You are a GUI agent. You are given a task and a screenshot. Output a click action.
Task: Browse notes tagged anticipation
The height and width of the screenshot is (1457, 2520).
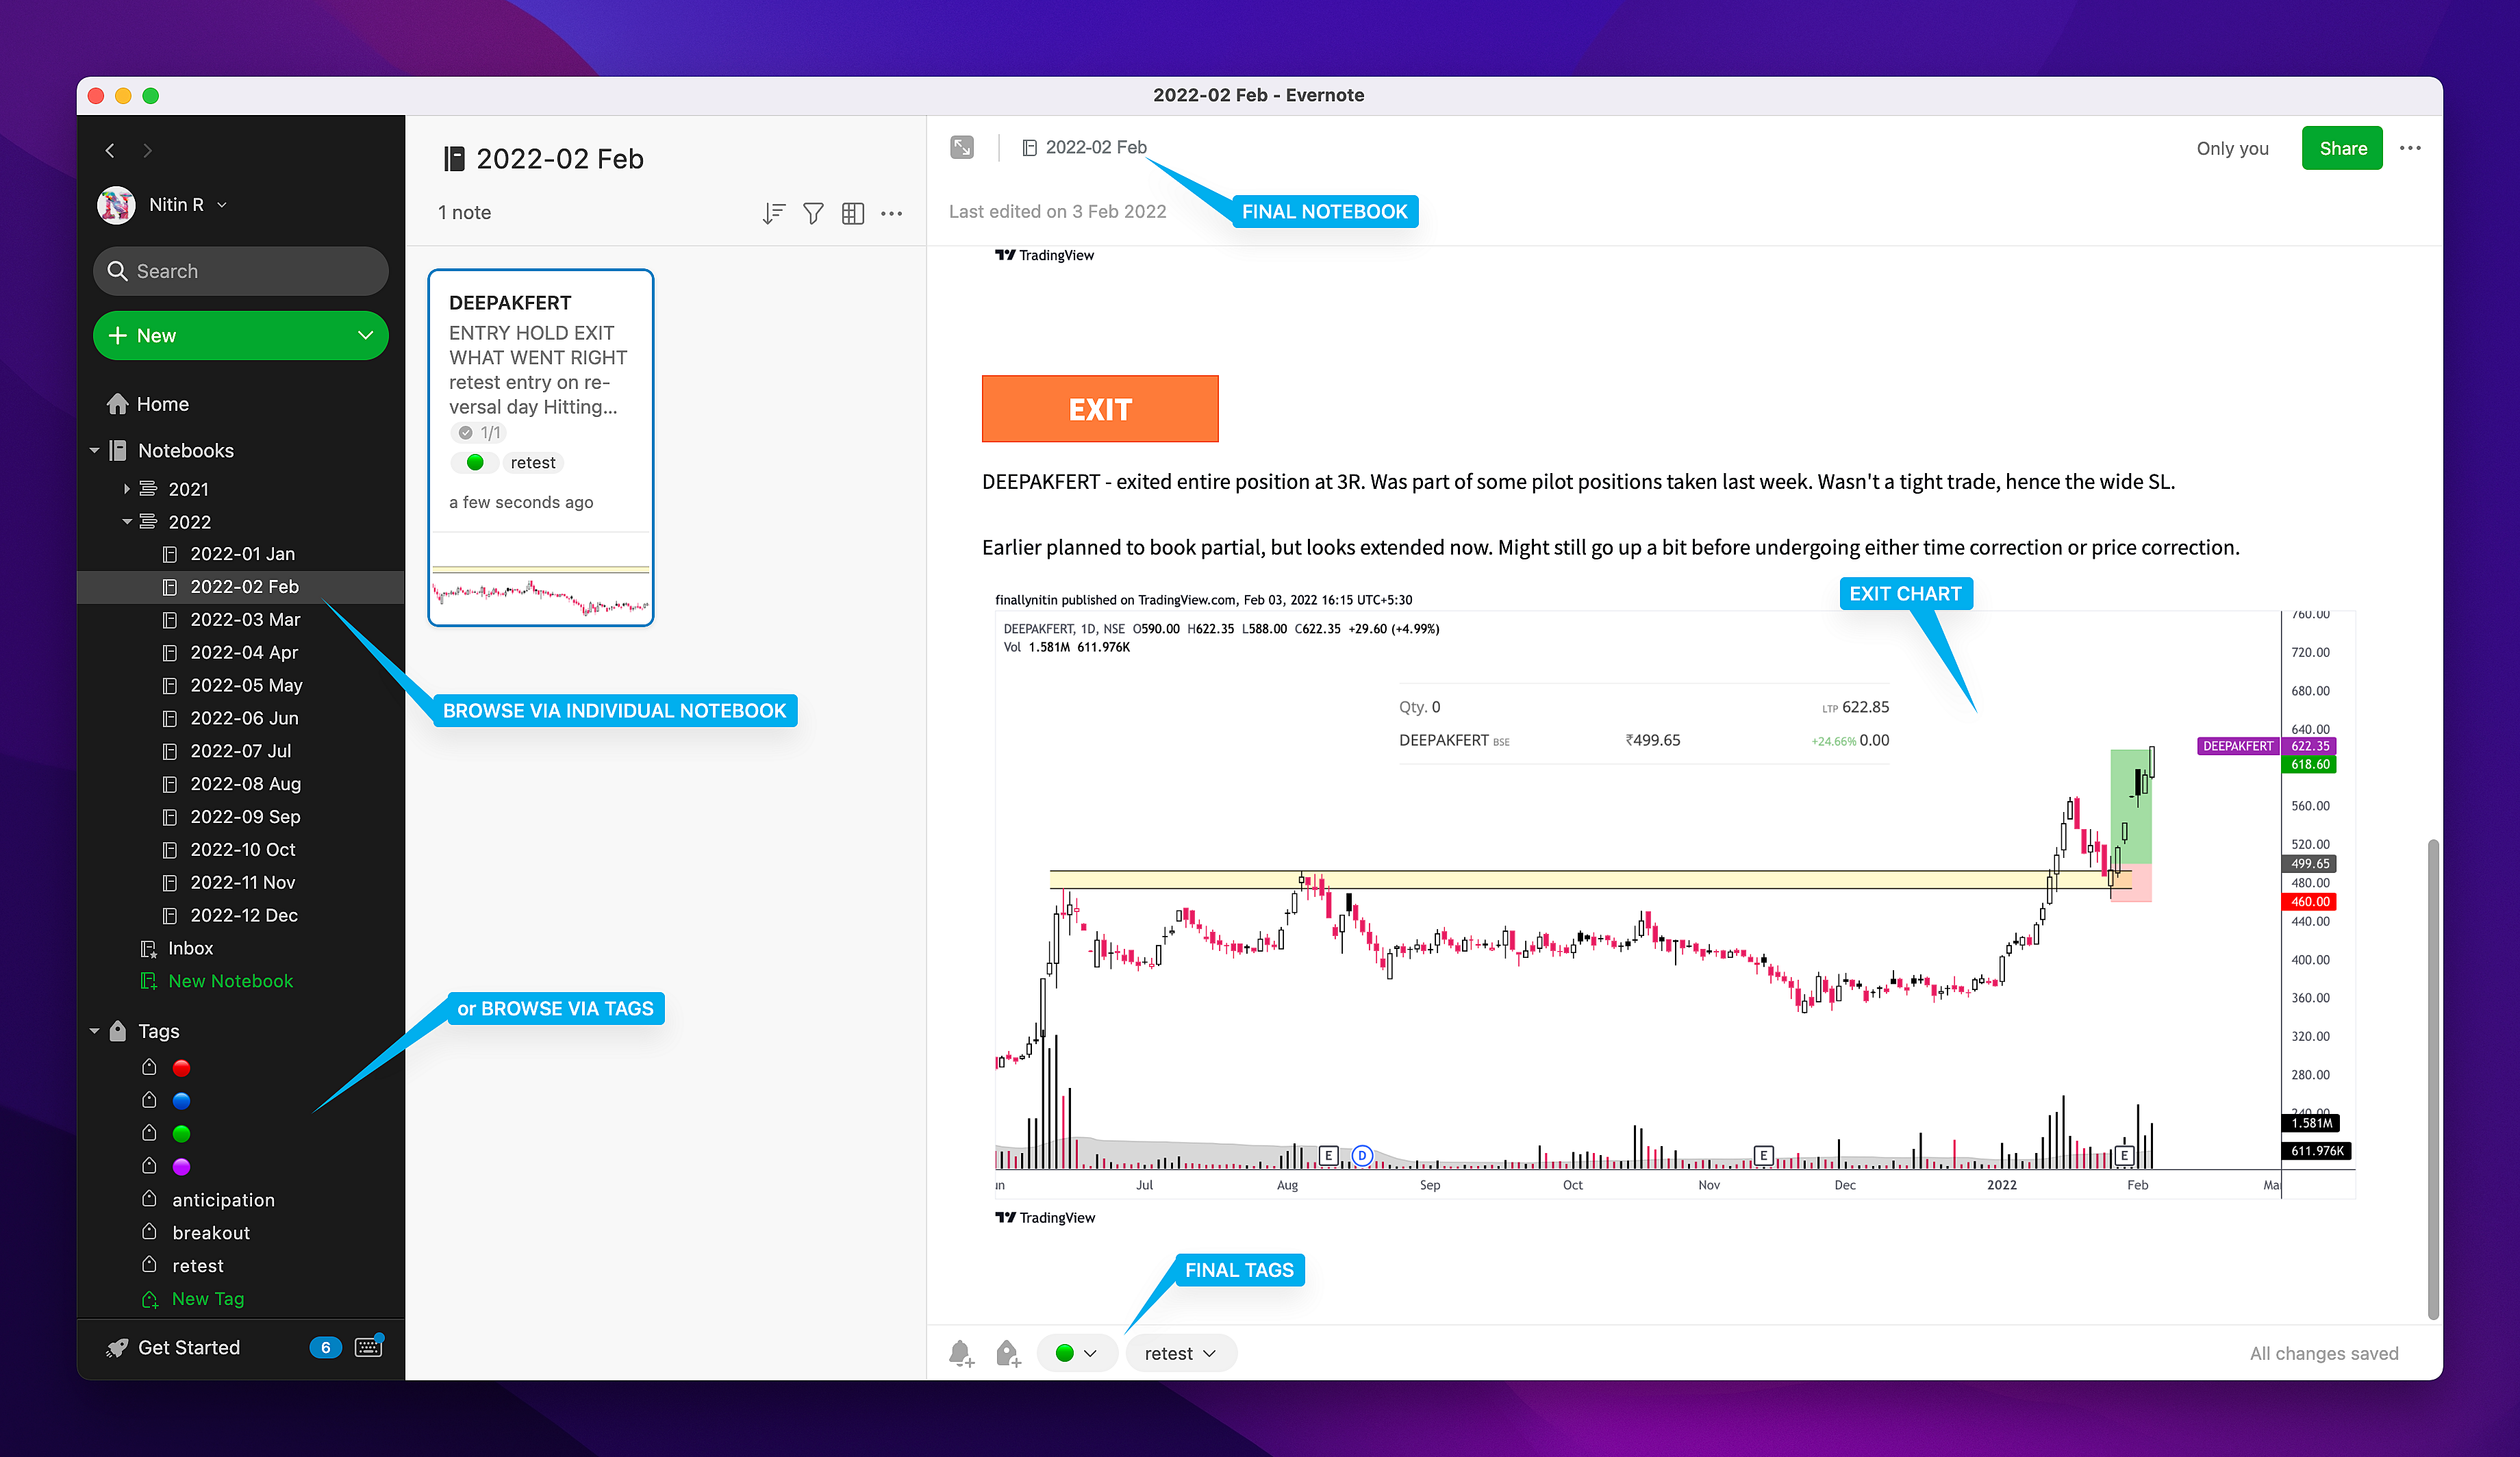pyautogui.click(x=223, y=1199)
